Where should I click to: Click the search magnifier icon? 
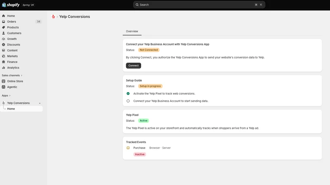[x=137, y=5]
